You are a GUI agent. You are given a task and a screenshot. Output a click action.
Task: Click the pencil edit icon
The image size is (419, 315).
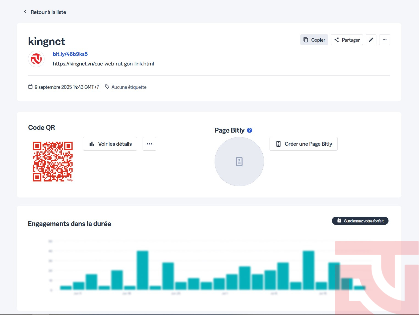(x=371, y=40)
